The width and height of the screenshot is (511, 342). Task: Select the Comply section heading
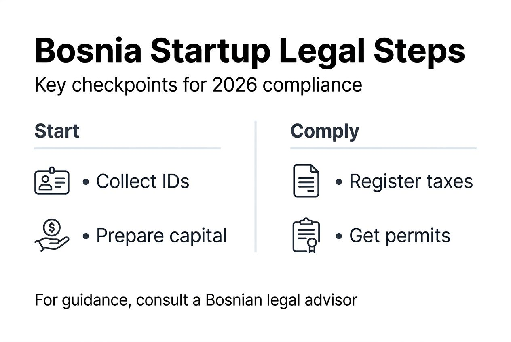coord(325,131)
